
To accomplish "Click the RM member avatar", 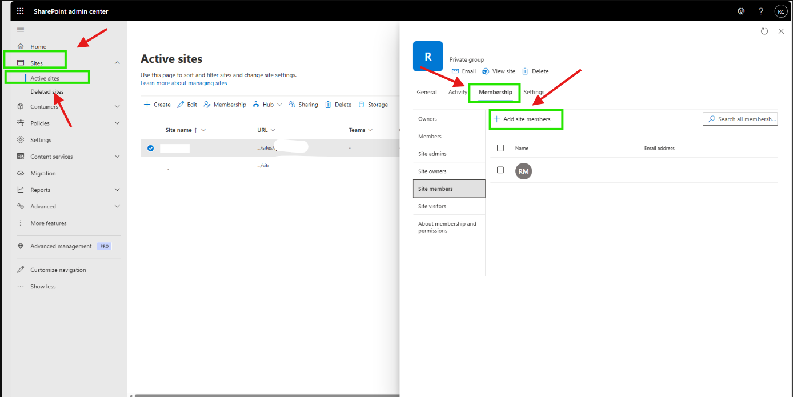I will click(523, 171).
